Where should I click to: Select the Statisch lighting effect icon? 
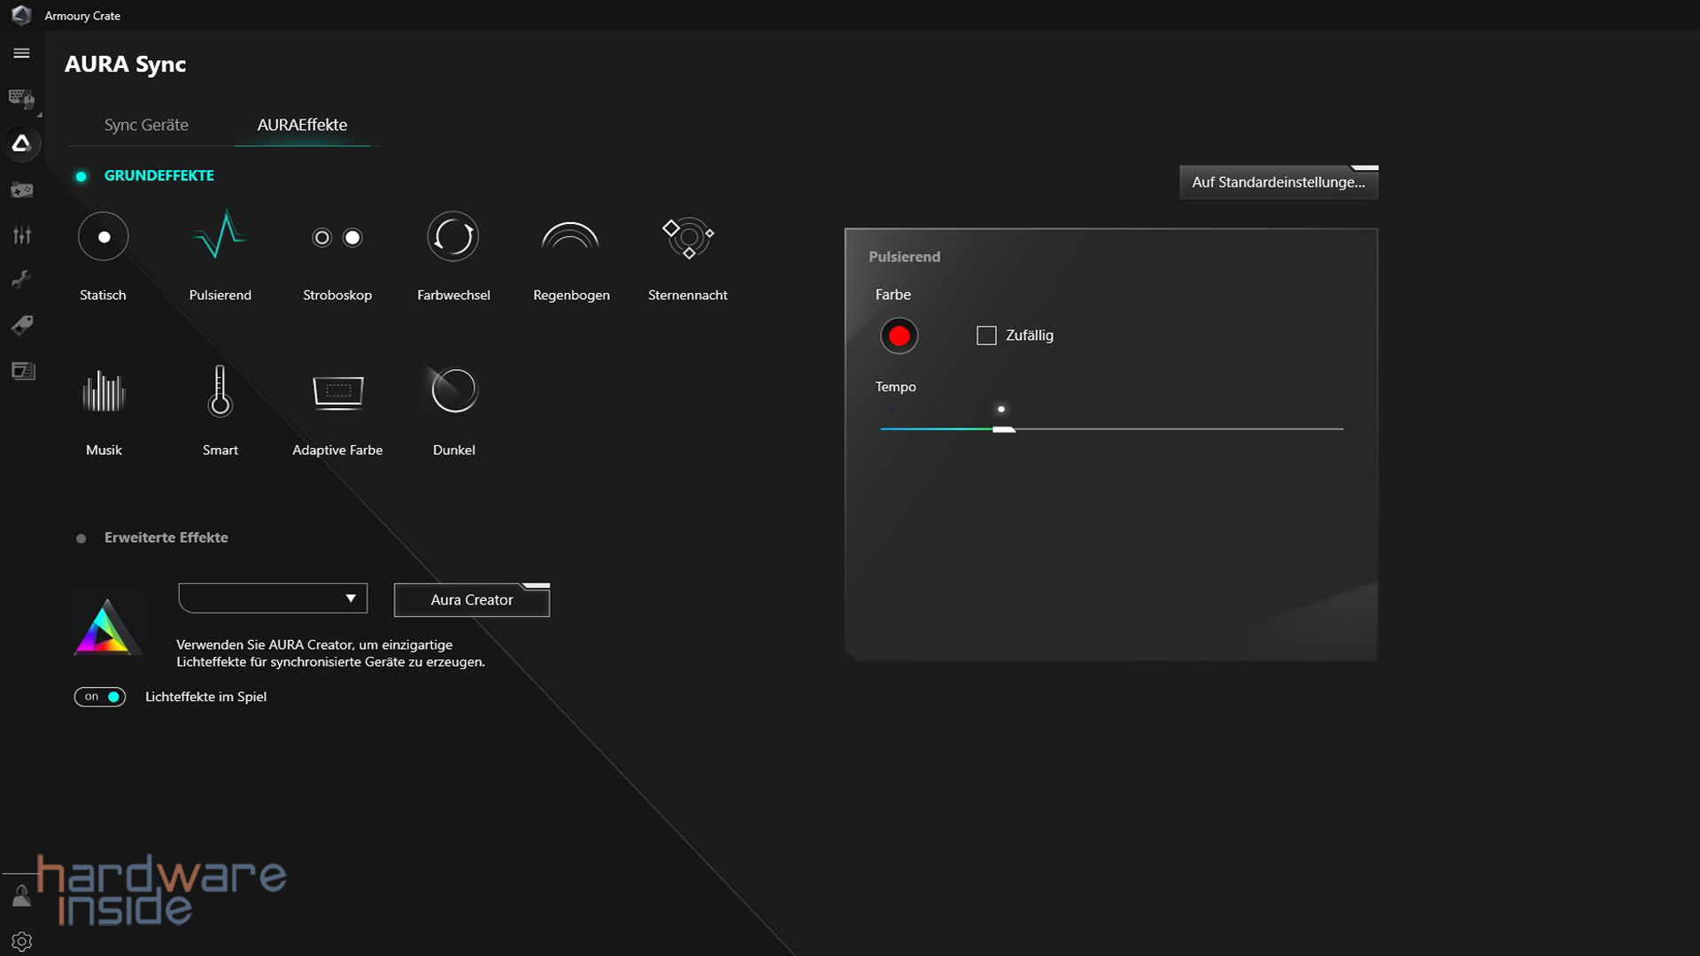coord(104,237)
